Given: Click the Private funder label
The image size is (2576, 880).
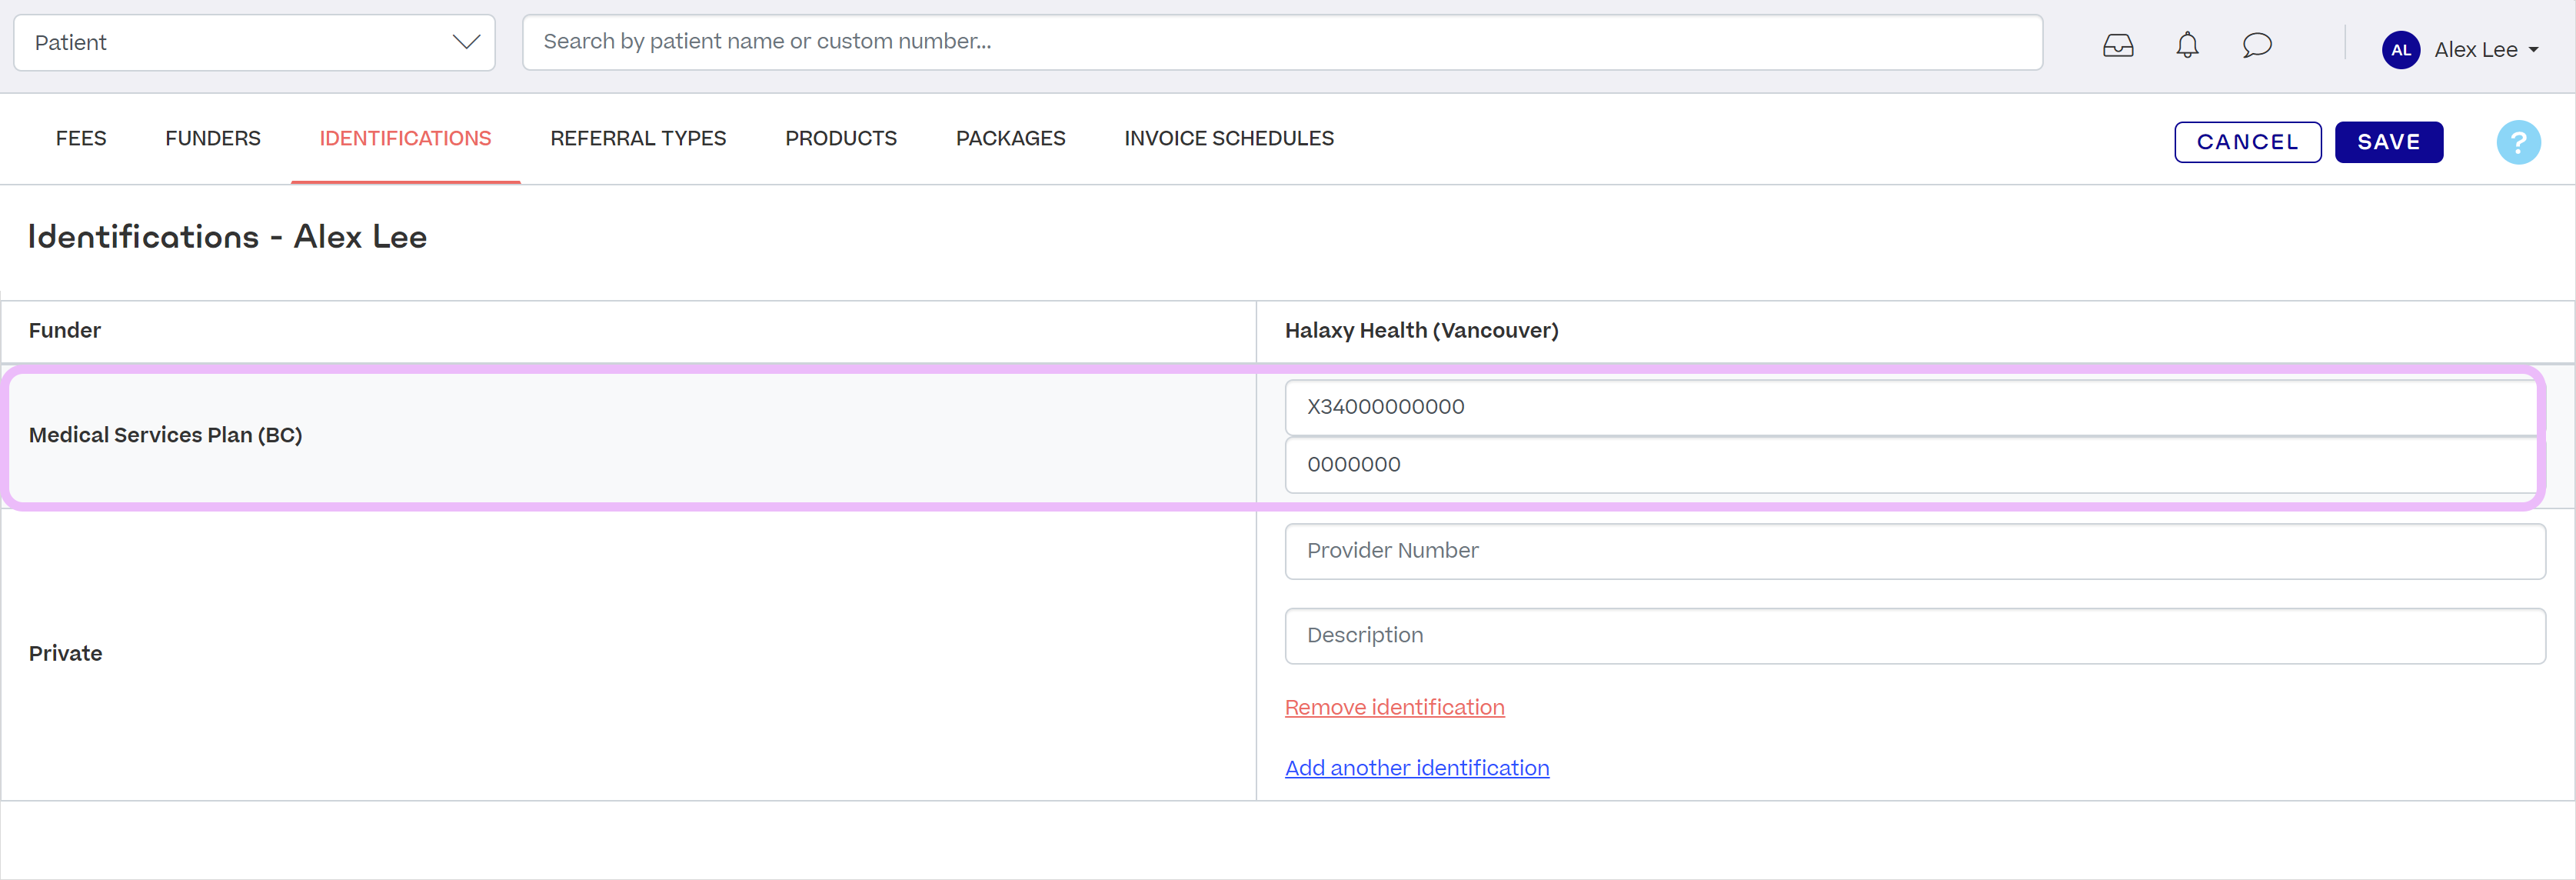Looking at the screenshot, I should pyautogui.click(x=65, y=654).
